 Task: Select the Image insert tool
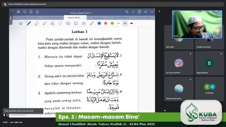76,23
